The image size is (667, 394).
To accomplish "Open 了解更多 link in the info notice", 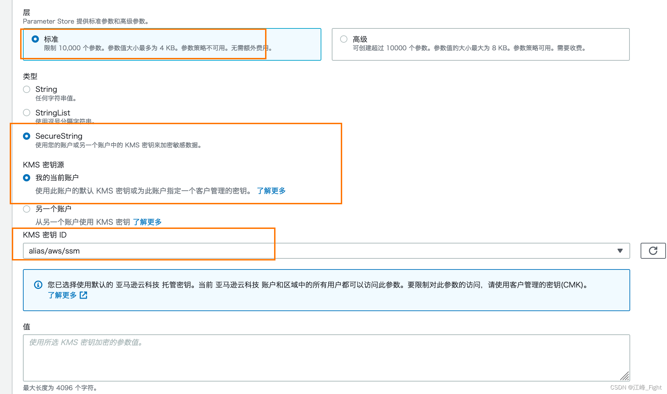I will (62, 295).
